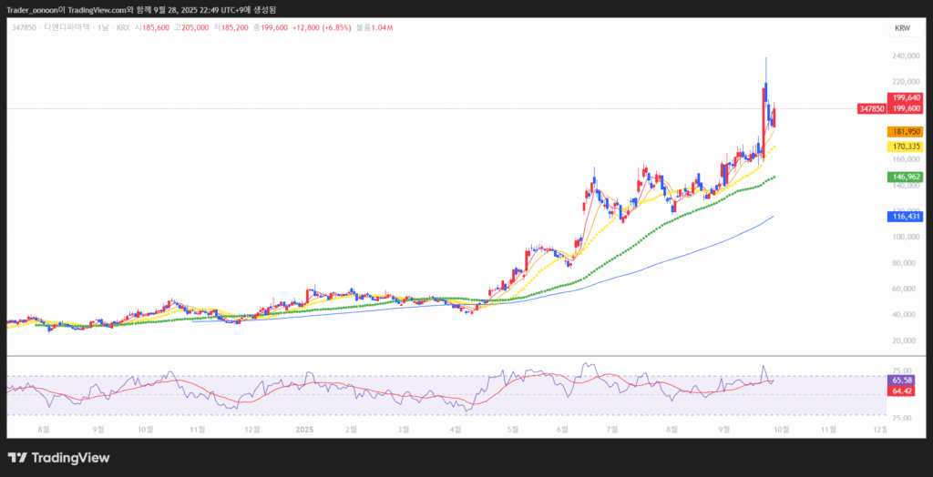933x477 pixels.
Task: Click the red 199,640 price label
Action: click(x=907, y=97)
